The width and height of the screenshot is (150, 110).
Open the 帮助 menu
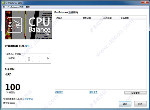28,7
